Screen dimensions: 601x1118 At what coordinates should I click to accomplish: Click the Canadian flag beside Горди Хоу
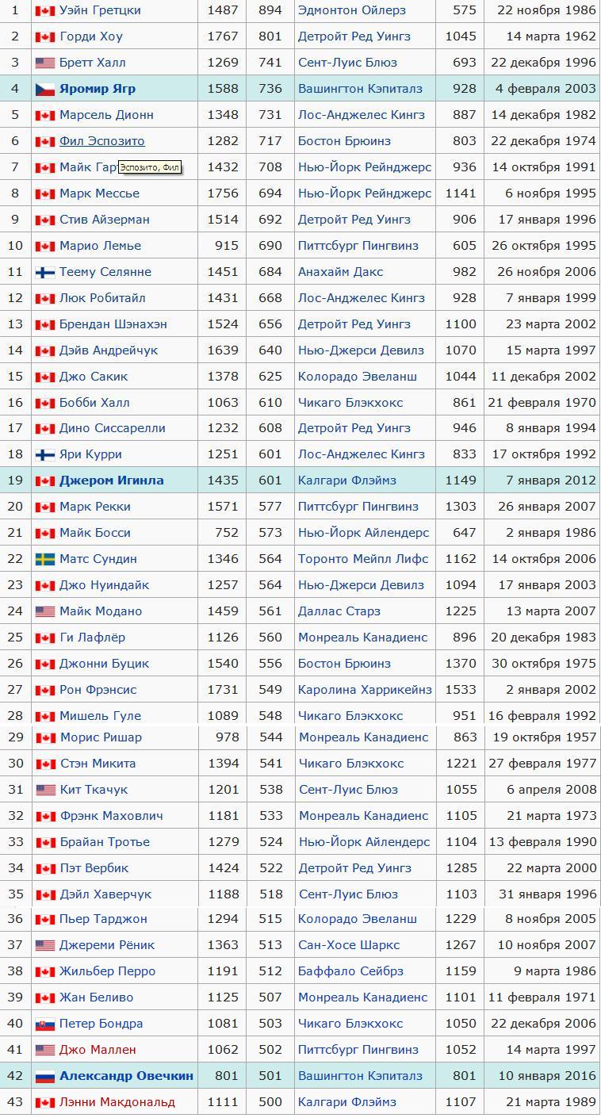click(45, 36)
